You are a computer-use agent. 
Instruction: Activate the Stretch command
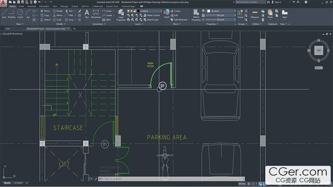tap(45, 20)
